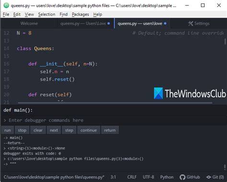Click '-> main()' debugger output line
The width and height of the screenshot is (227, 182).
click(x=13, y=137)
